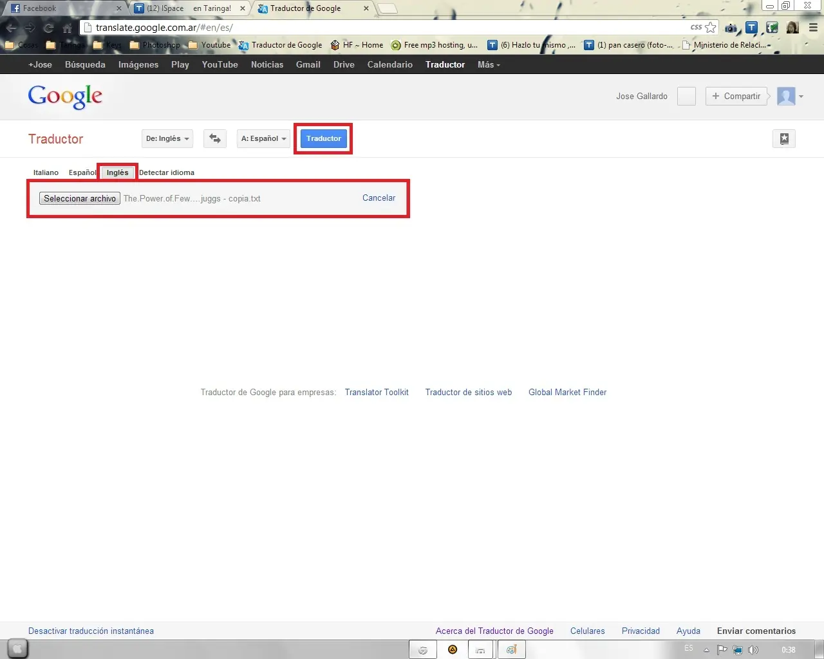Click the green check extension icon
Screen dimensions: 824x659
[x=772, y=28]
